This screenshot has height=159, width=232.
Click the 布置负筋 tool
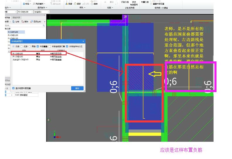point(145,2)
